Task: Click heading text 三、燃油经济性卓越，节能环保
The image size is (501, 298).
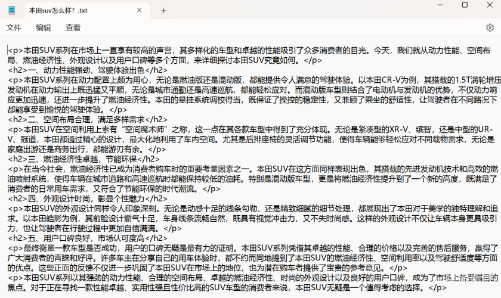Action: (x=82, y=159)
